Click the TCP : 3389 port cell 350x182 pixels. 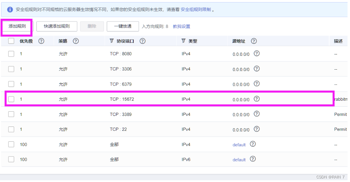(121, 114)
